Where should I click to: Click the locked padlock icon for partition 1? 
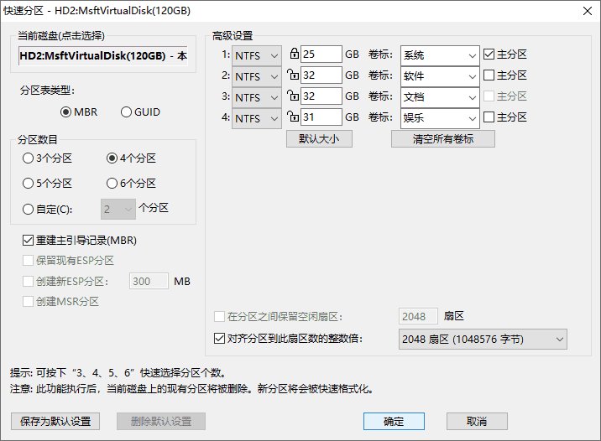click(x=294, y=53)
